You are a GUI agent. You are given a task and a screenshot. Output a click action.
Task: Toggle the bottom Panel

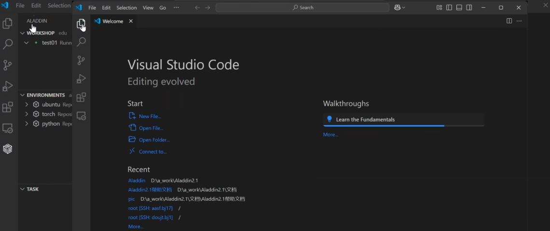tap(459, 7)
